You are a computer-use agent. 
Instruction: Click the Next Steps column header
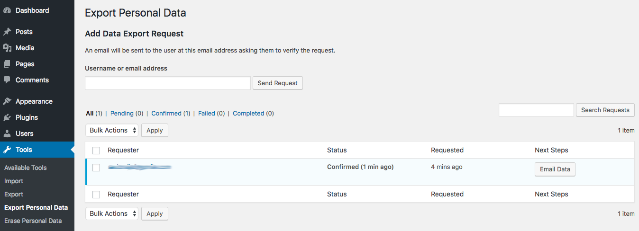pos(551,150)
